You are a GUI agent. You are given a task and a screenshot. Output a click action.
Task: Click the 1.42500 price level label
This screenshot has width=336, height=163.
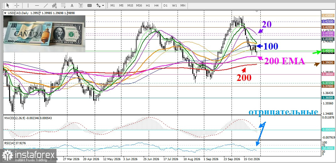click(x=328, y=22)
